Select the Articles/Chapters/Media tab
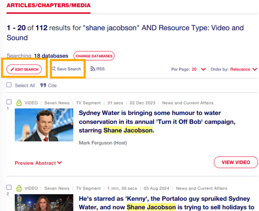Viewport: 259px width, 211px height. (49, 5)
